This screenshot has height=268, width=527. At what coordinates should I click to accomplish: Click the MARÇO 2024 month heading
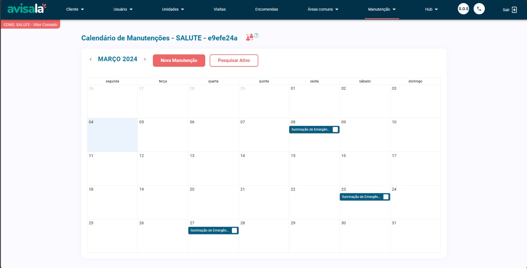pyautogui.click(x=118, y=59)
